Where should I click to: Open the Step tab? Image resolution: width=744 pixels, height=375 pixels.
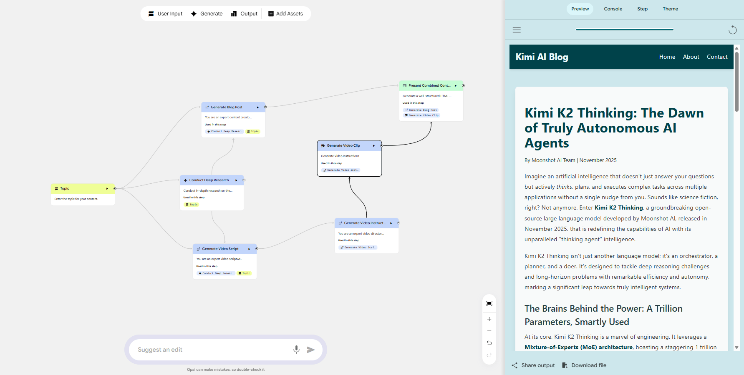point(642,9)
